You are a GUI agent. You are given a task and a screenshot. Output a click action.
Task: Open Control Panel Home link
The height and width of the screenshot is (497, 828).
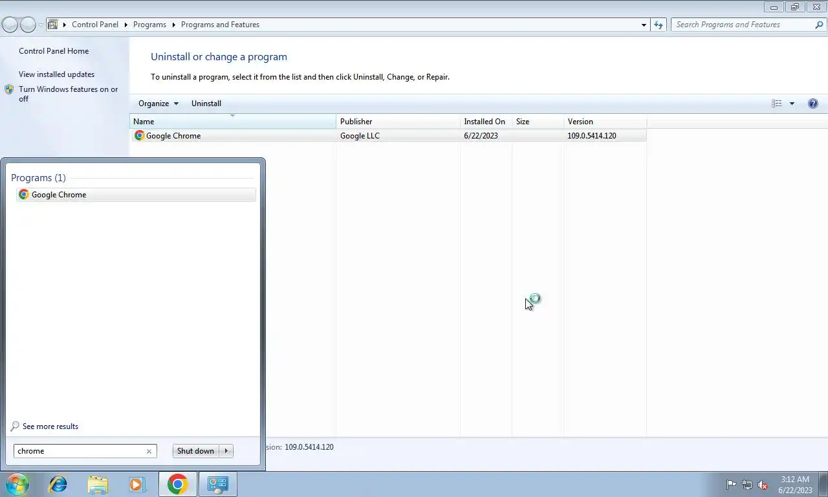coord(54,51)
